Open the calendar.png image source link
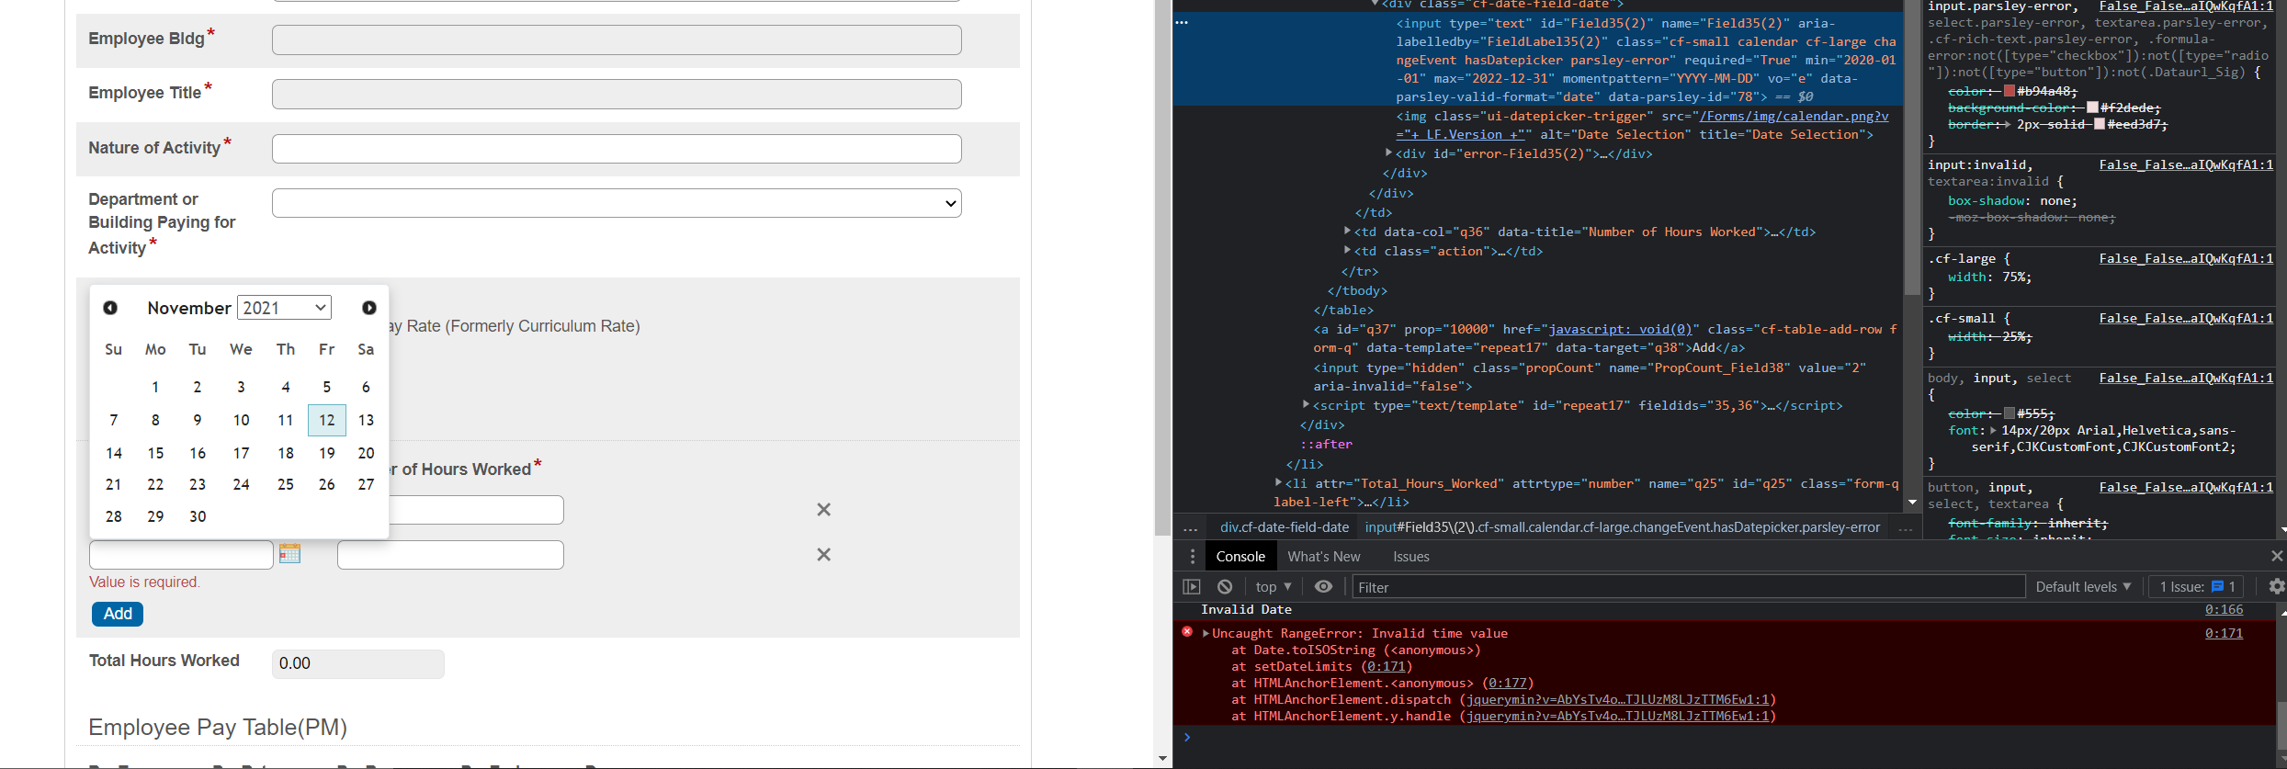This screenshot has width=2287, height=769. tap(1794, 116)
